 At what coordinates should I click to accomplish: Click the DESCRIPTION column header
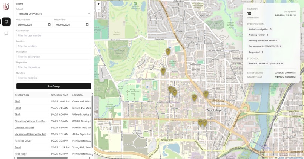point(22,95)
